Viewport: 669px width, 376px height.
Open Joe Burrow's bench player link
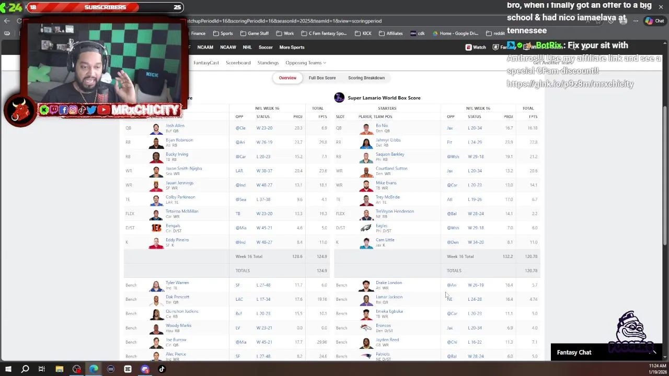tap(176, 339)
